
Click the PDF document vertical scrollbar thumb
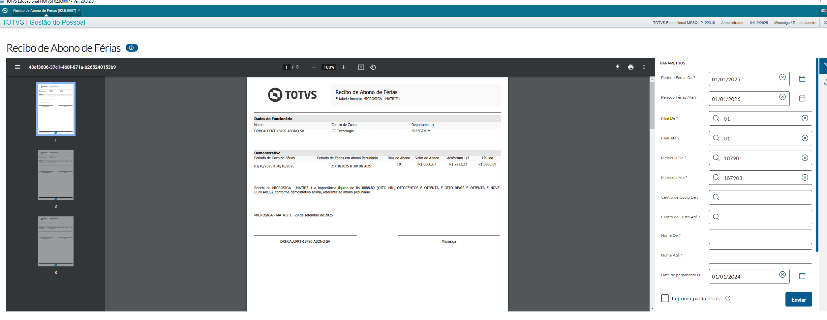pos(652,105)
